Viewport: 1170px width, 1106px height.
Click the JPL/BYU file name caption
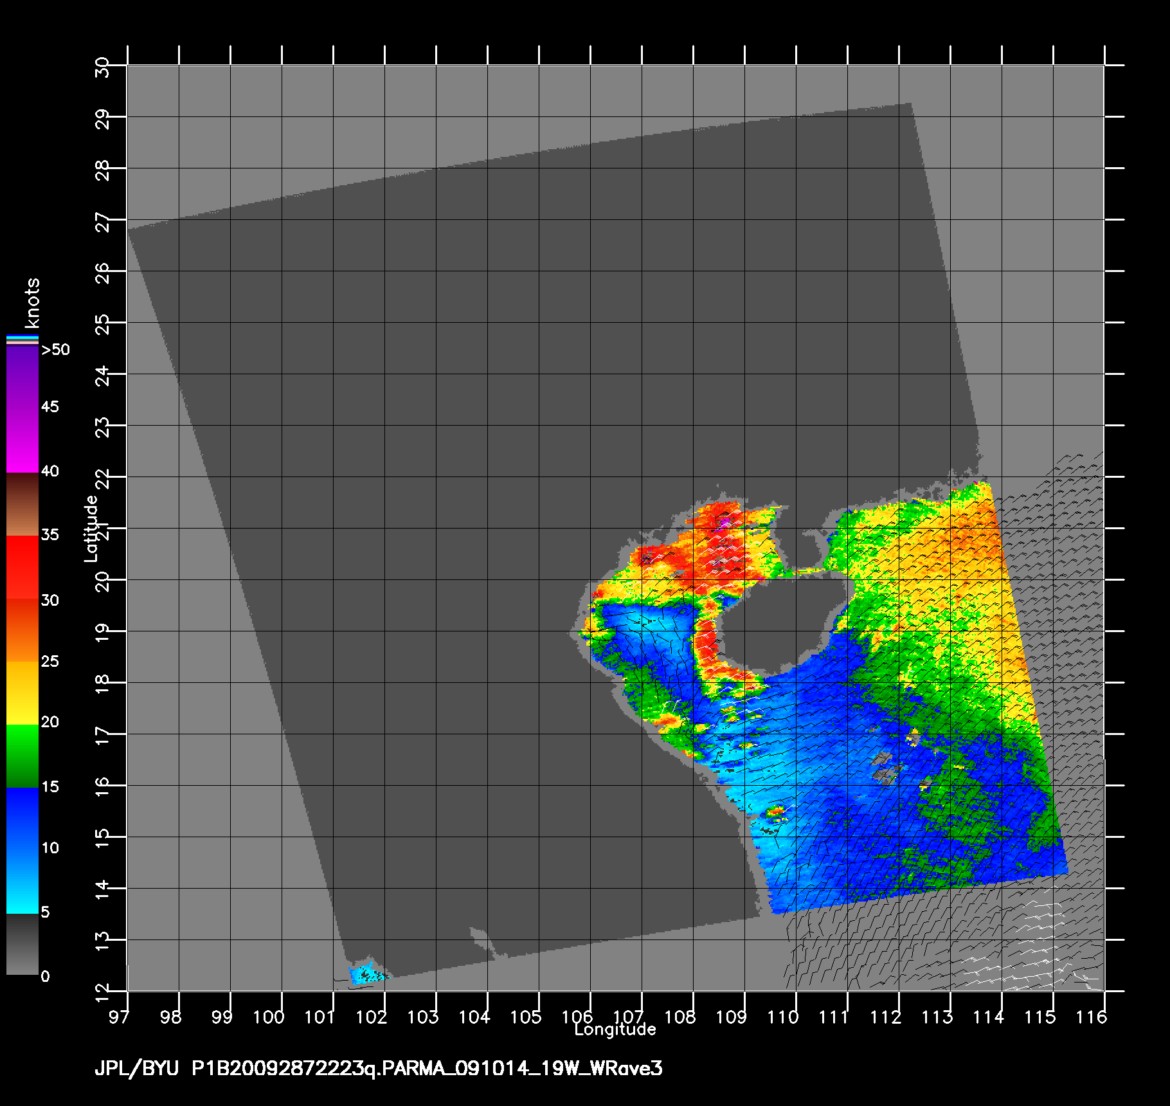tap(378, 1069)
